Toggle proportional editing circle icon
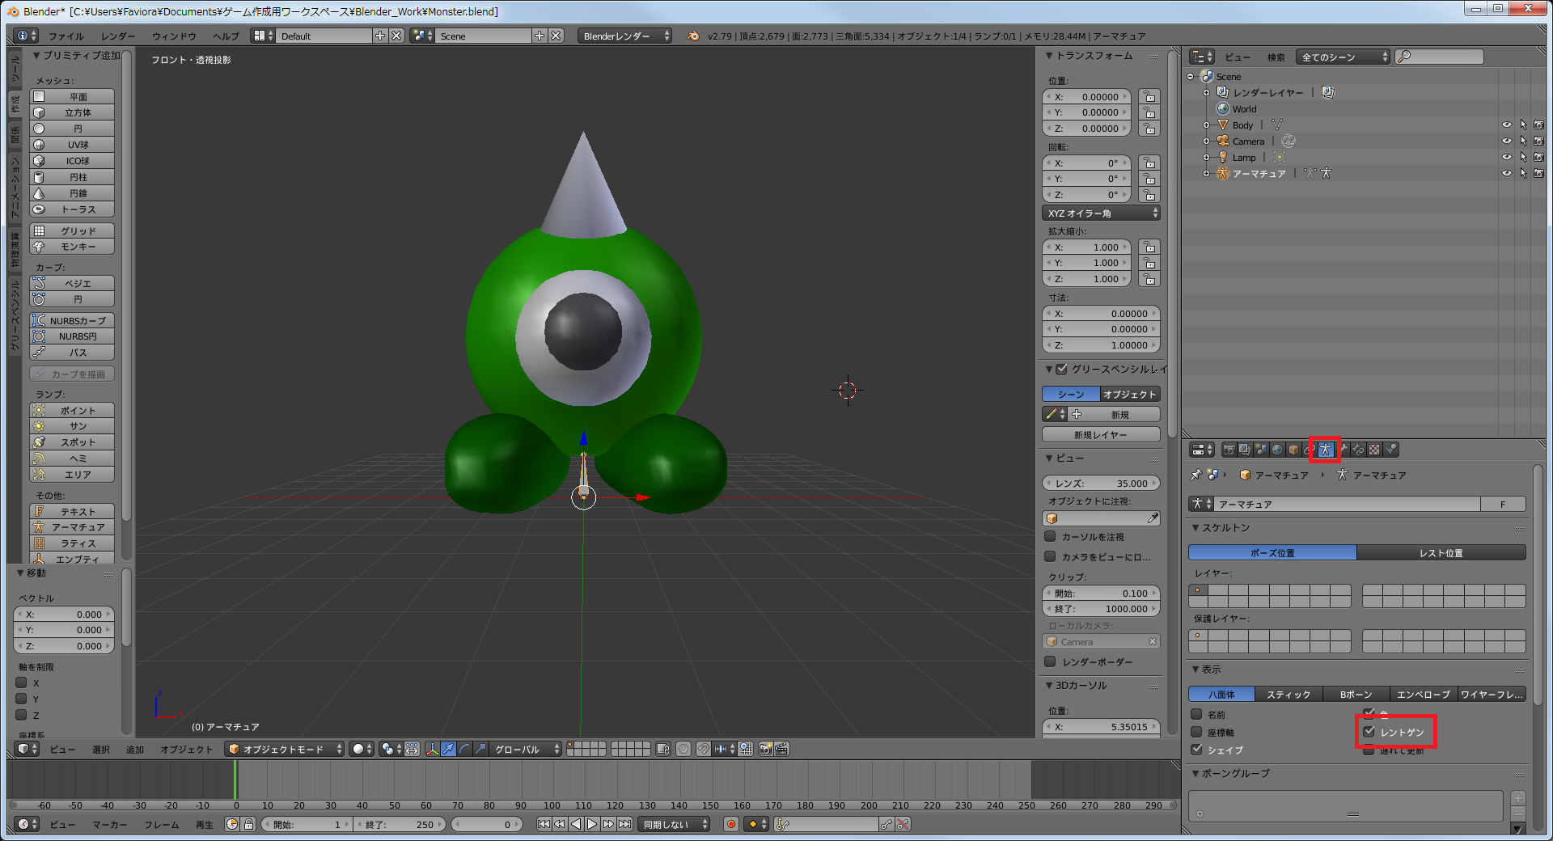Viewport: 1553px width, 841px height. click(x=683, y=749)
